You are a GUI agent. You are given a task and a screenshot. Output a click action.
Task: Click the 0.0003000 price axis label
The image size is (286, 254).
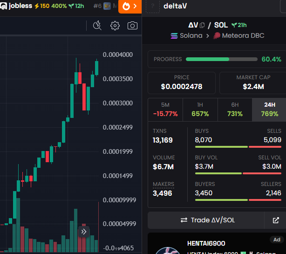118,103
